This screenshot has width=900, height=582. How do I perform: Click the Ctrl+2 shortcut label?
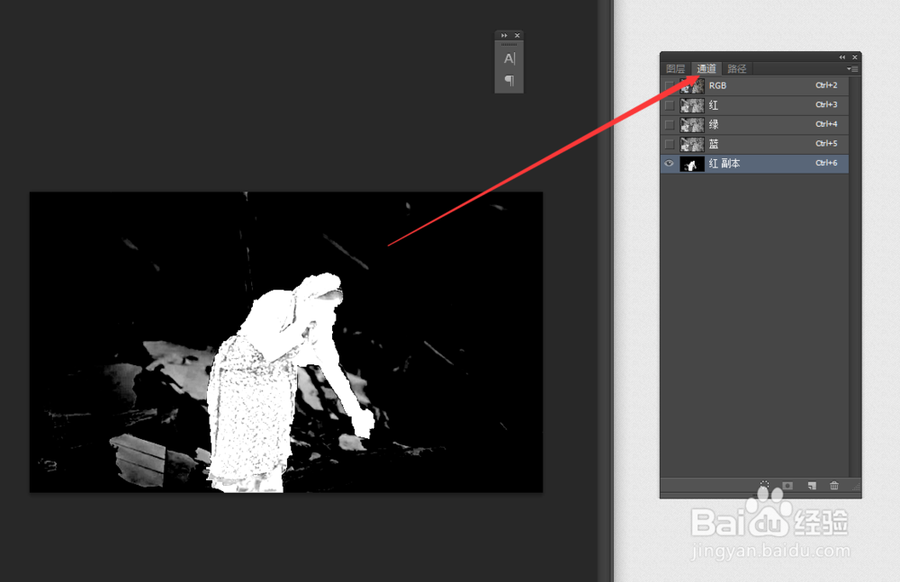pos(826,85)
